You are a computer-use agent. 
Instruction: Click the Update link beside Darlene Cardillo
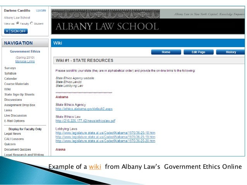[41, 10]
